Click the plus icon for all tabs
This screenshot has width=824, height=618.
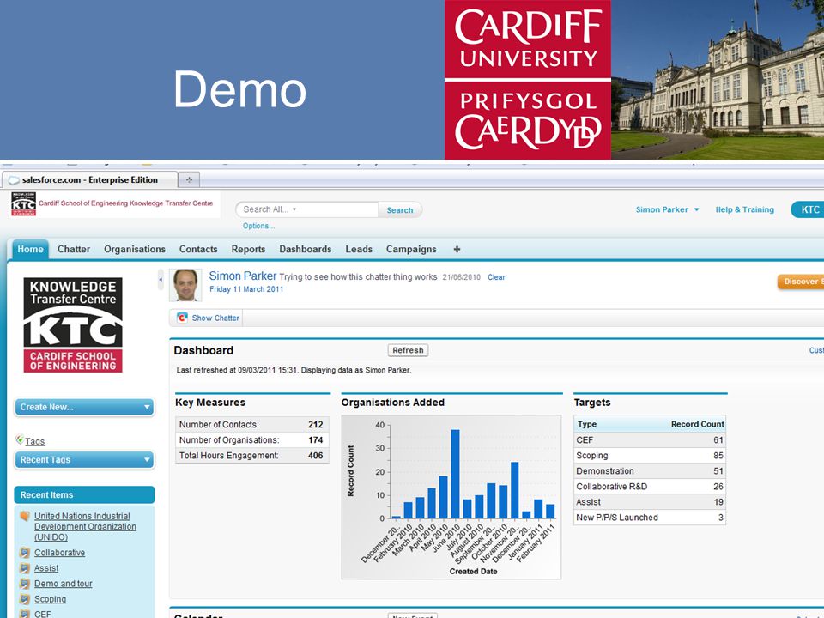click(x=457, y=249)
